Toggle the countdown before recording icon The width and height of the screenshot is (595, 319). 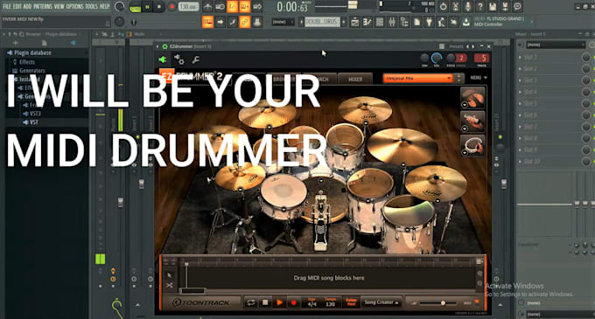pyautogui.click(x=232, y=6)
